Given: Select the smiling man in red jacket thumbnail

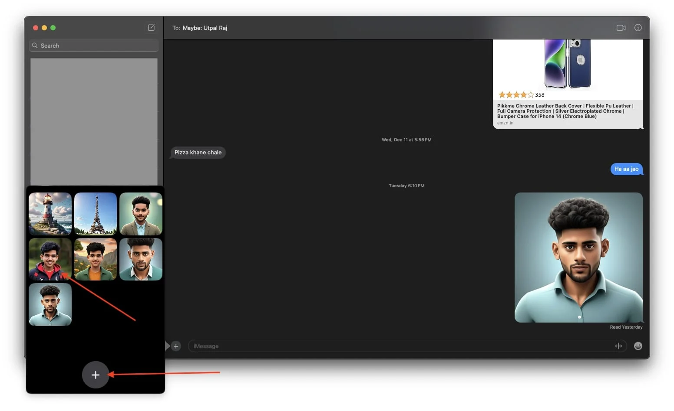Looking at the screenshot, I should click(x=50, y=259).
